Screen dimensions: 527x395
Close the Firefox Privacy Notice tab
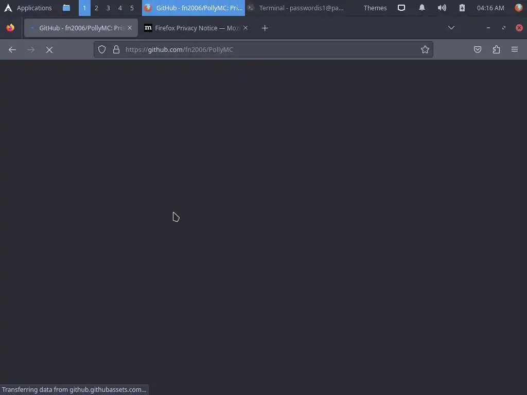click(245, 28)
